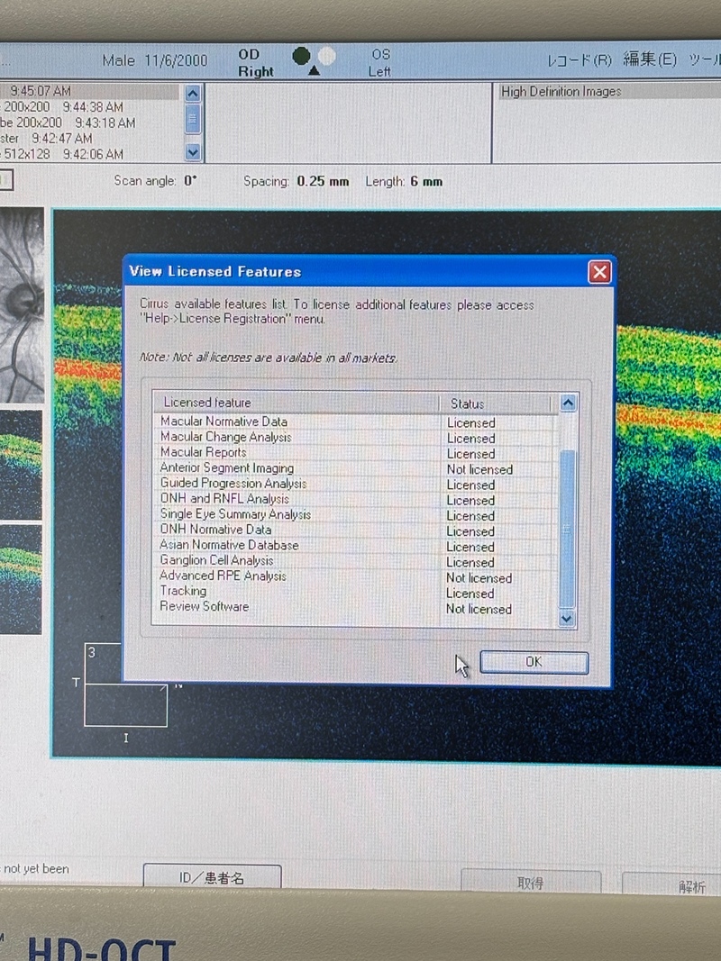
Task: Click the fundus image thumbnail
Action: click(x=22, y=304)
